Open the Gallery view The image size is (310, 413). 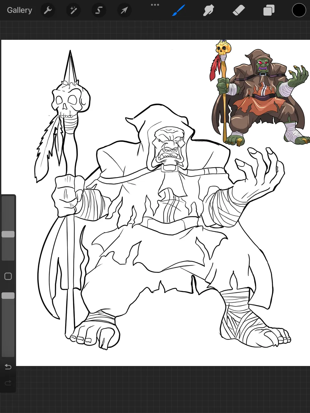click(19, 10)
